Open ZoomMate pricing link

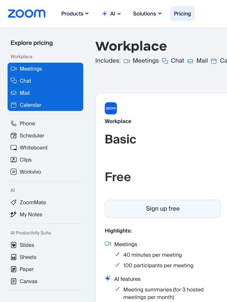33,202
